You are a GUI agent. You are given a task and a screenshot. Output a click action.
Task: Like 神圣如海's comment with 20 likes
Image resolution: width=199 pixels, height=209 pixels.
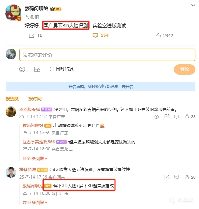[x=187, y=177]
